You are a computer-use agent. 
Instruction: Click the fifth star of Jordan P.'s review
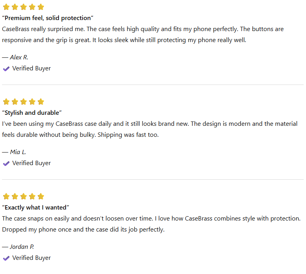[41, 197]
